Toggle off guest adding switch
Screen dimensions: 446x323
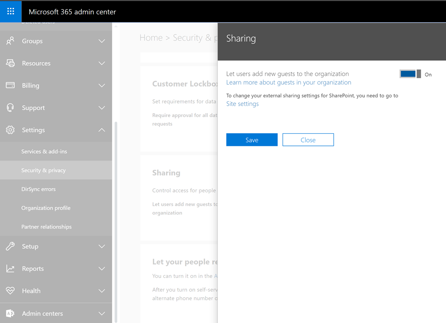410,74
